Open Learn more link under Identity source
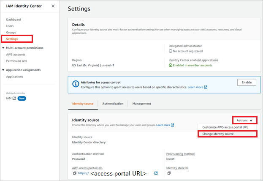 pos(163,125)
